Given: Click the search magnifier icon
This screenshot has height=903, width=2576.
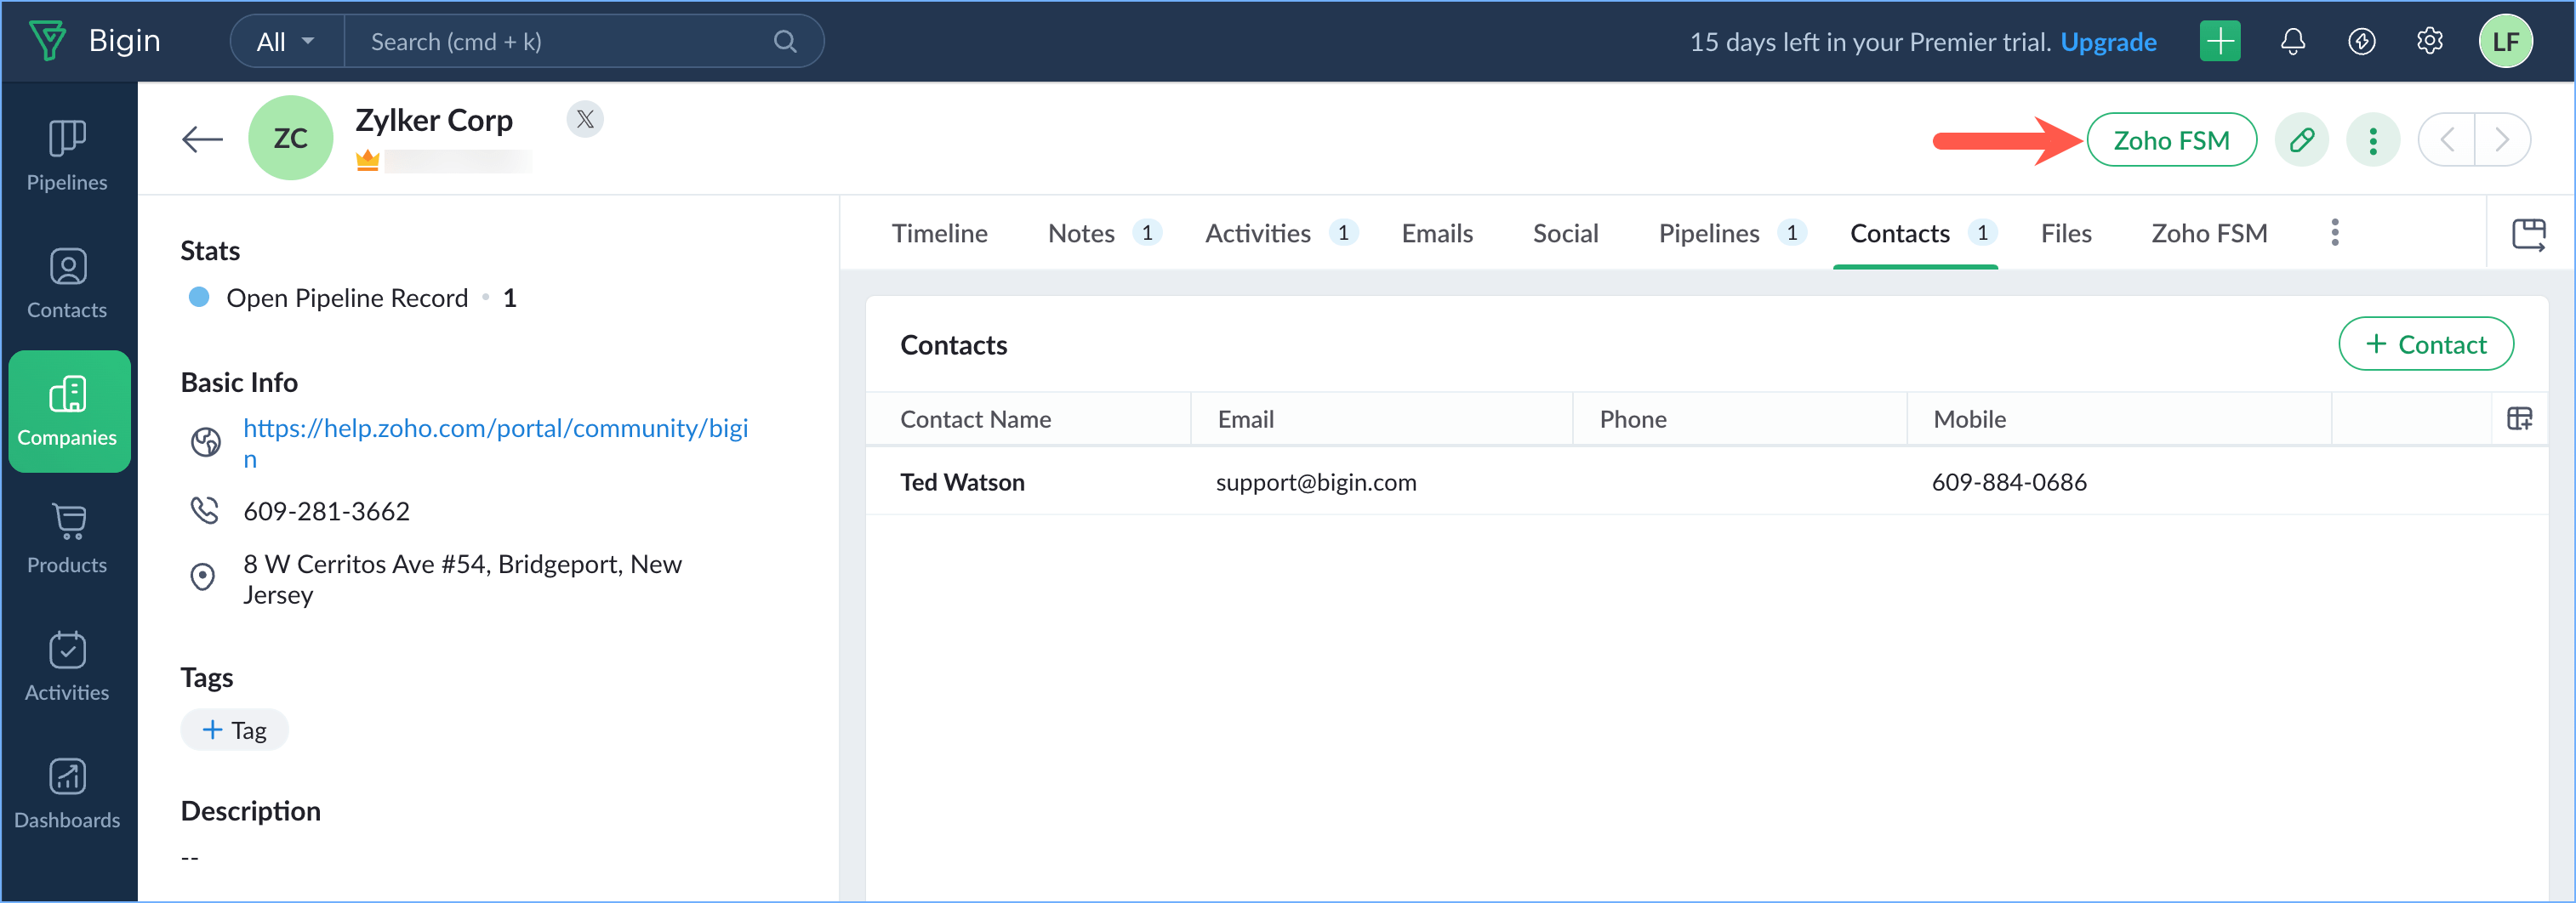Looking at the screenshot, I should [x=785, y=41].
